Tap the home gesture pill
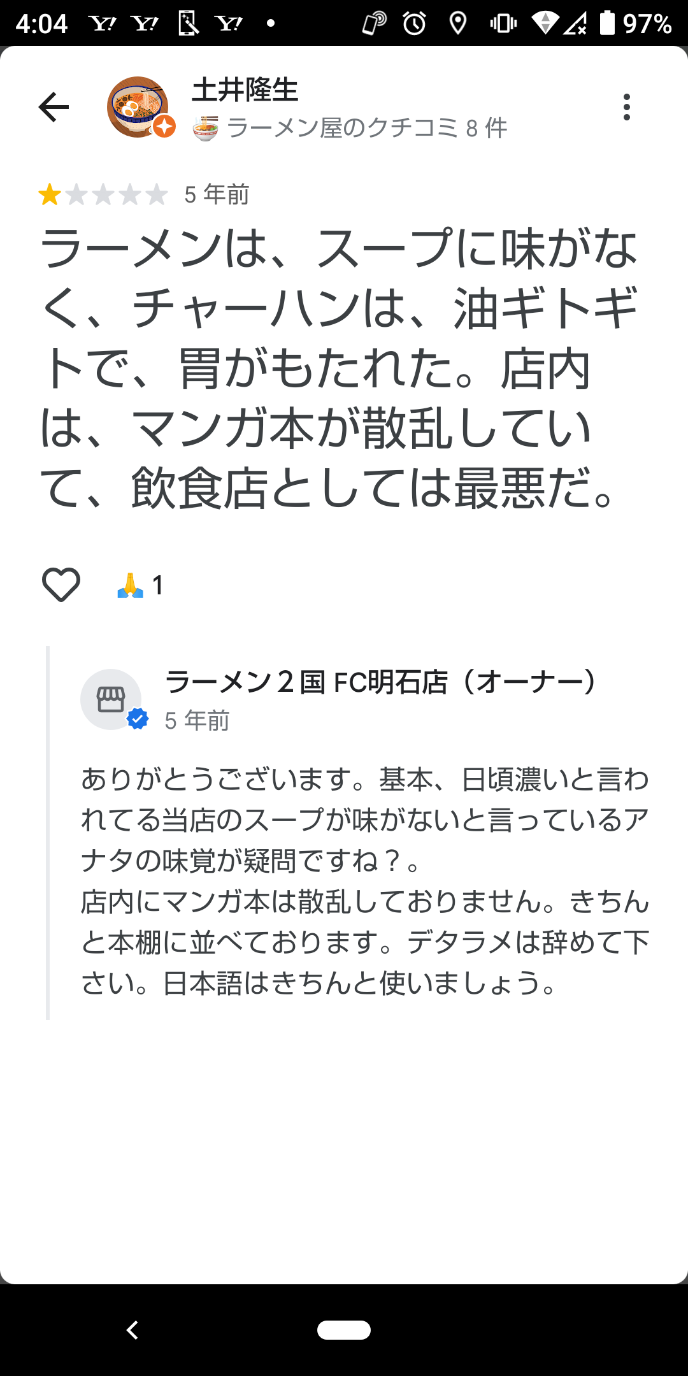Viewport: 688px width, 1376px height. (344, 1330)
